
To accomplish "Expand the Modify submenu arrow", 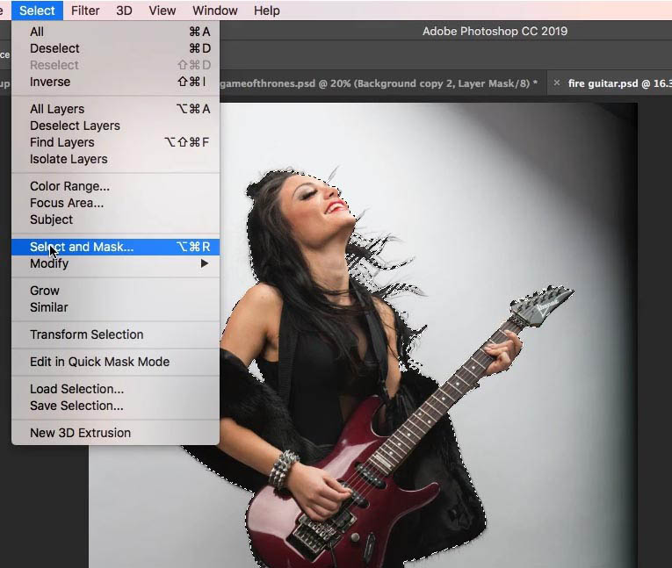I will [205, 263].
